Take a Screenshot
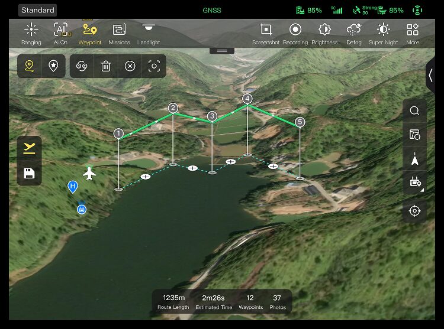The height and width of the screenshot is (329, 444). click(x=266, y=34)
